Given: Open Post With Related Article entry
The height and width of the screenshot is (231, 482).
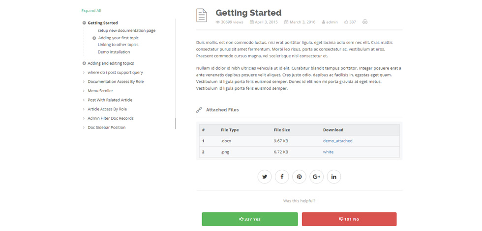Looking at the screenshot, I should pyautogui.click(x=110, y=100).
